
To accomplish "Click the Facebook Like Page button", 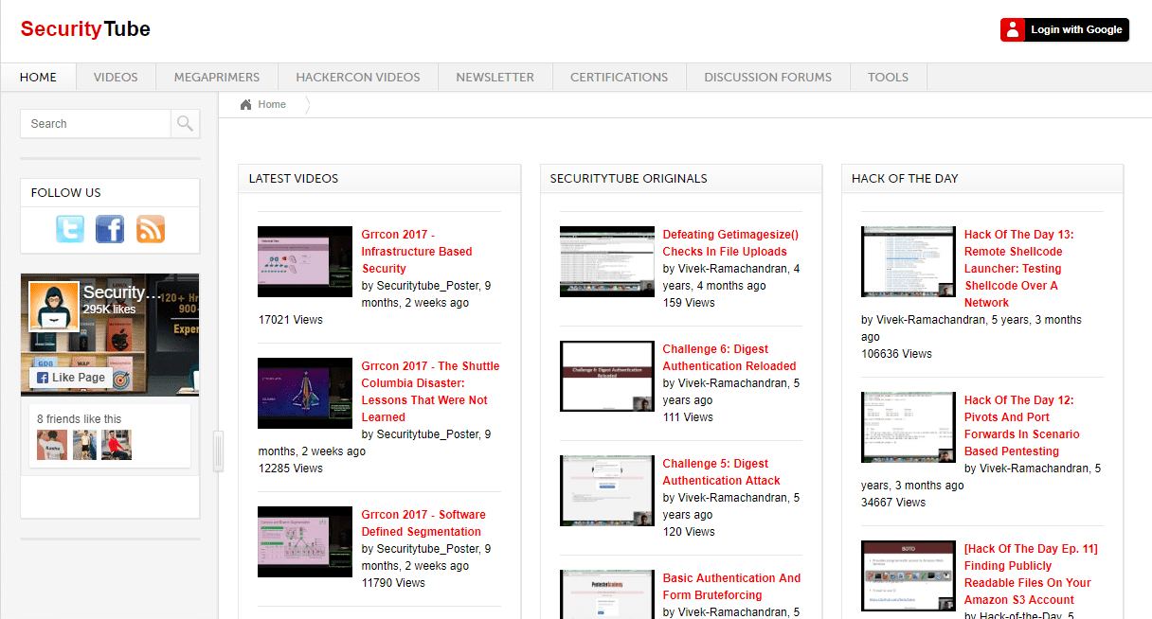I will (x=71, y=378).
